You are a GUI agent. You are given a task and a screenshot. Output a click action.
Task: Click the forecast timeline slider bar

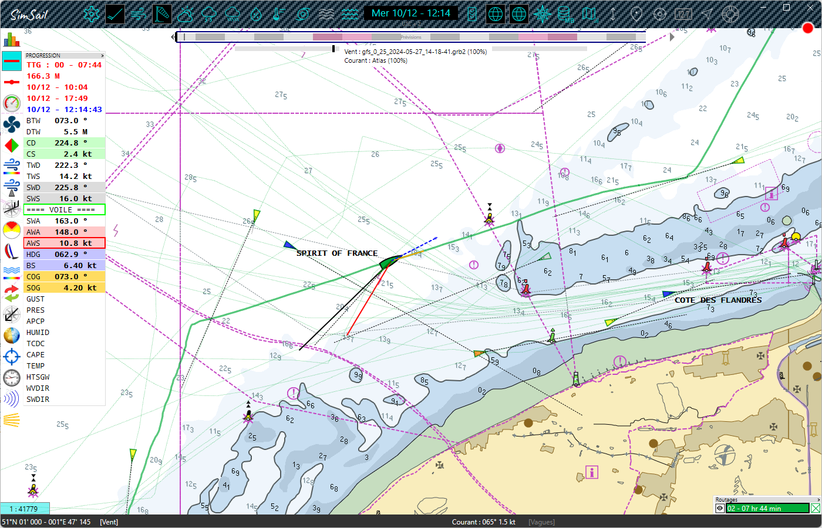411,37
